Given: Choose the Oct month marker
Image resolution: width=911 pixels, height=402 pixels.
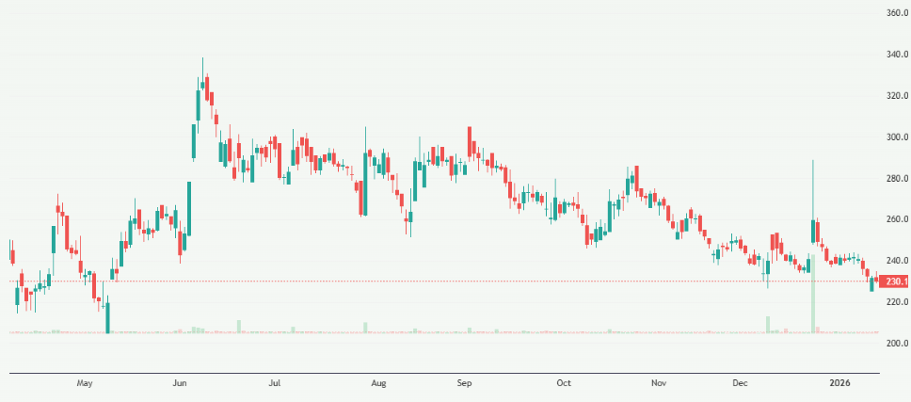Looking at the screenshot, I should click(x=564, y=384).
